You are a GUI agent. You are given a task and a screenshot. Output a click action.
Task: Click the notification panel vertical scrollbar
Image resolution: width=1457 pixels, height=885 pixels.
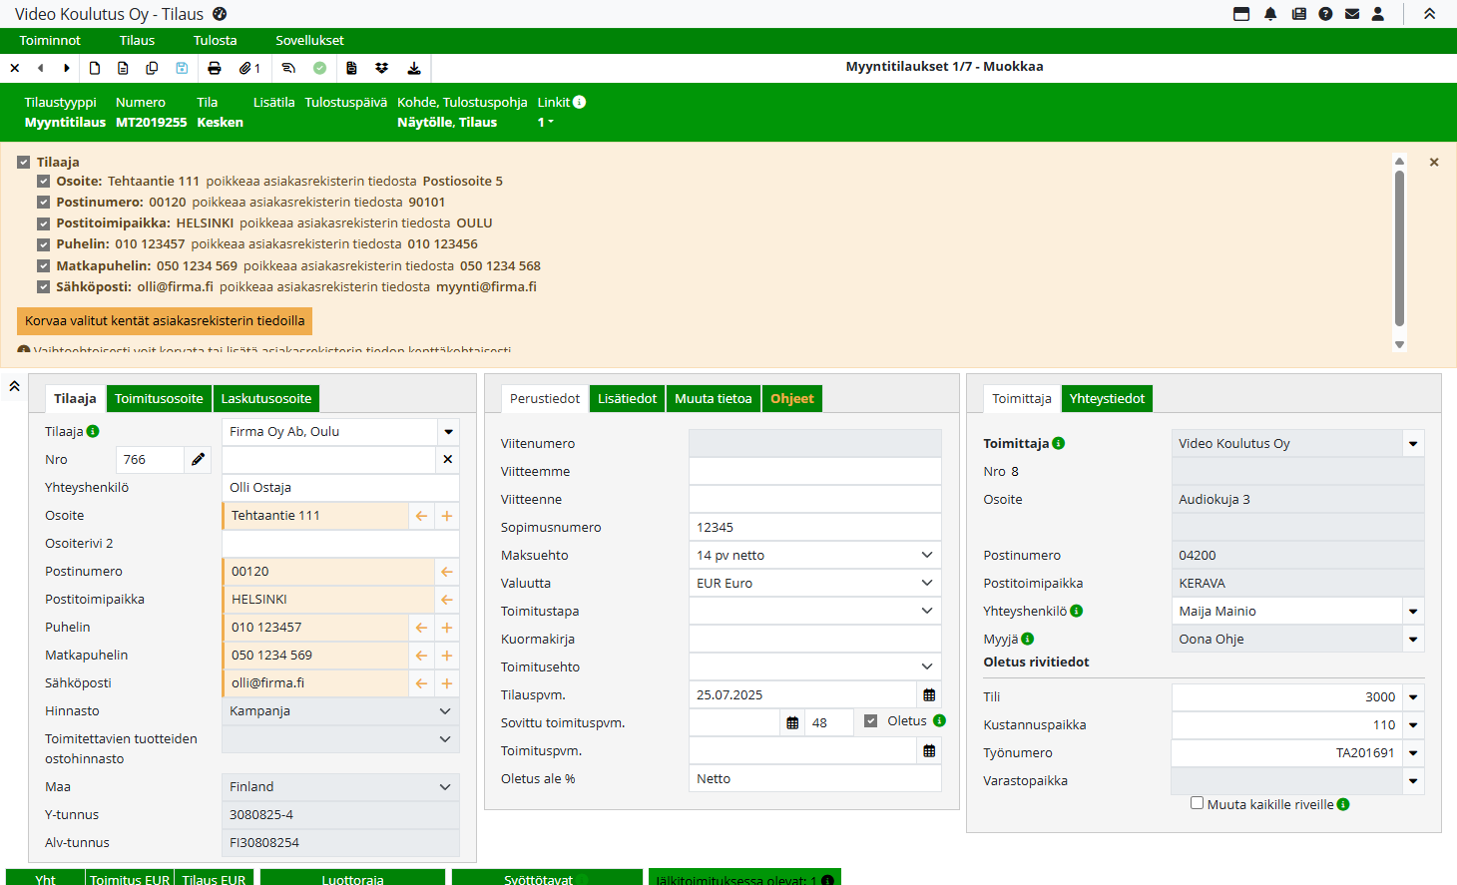click(x=1399, y=249)
